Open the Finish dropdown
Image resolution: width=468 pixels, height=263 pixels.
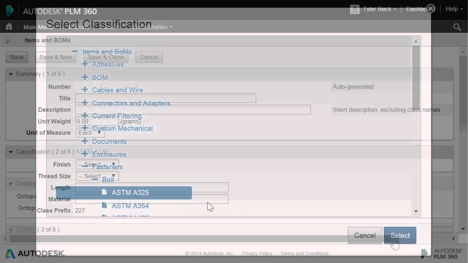pyautogui.click(x=97, y=164)
